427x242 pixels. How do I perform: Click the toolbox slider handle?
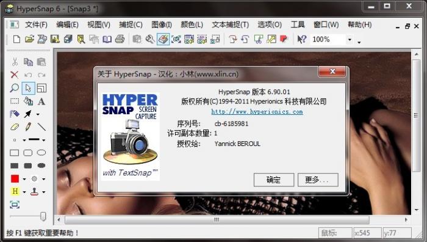(43, 216)
